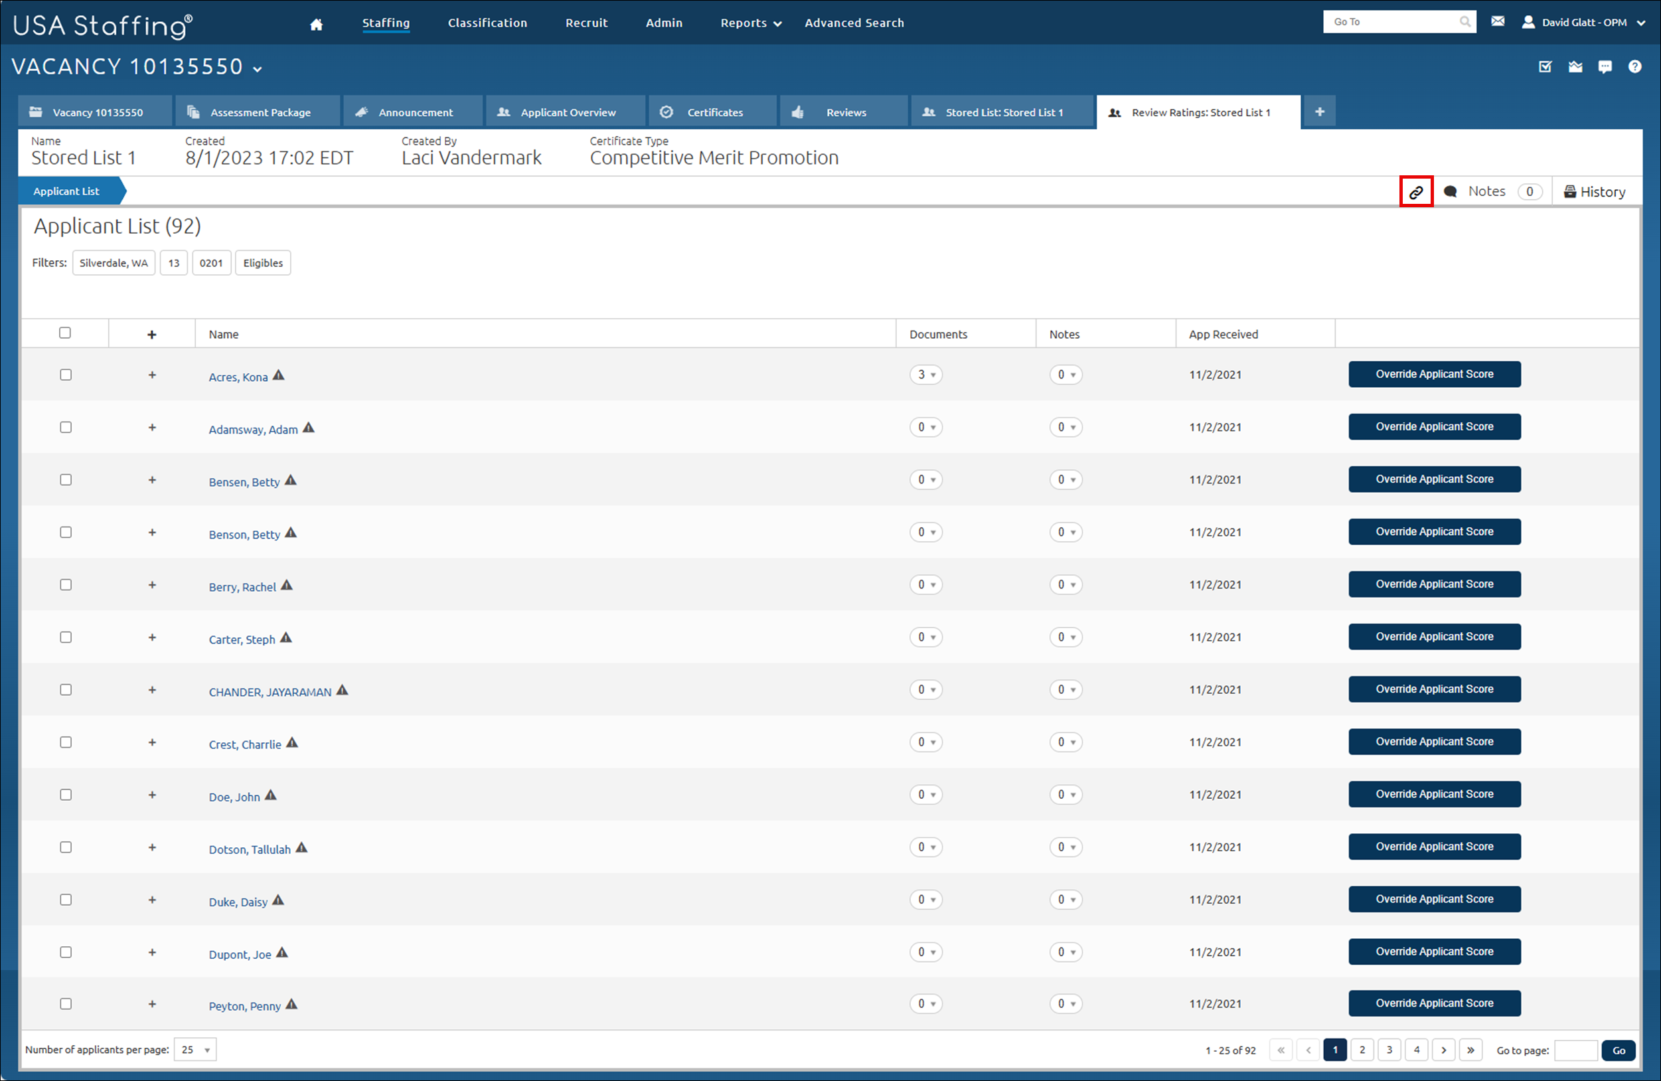Check the box for Doe, John

[66, 795]
